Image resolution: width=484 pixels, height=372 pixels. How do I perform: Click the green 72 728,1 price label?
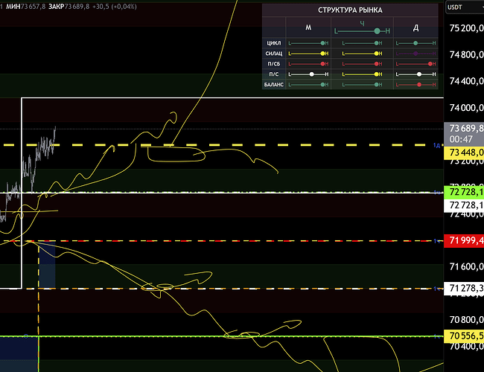click(465, 192)
